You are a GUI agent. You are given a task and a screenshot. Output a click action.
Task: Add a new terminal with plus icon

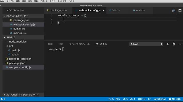point(168,44)
